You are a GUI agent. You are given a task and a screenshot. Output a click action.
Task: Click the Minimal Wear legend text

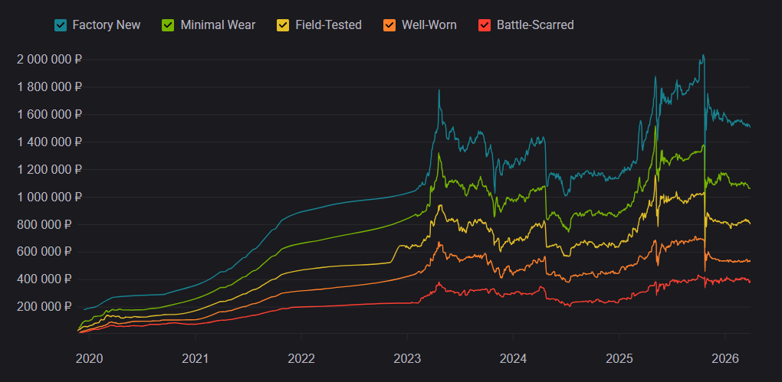[218, 25]
